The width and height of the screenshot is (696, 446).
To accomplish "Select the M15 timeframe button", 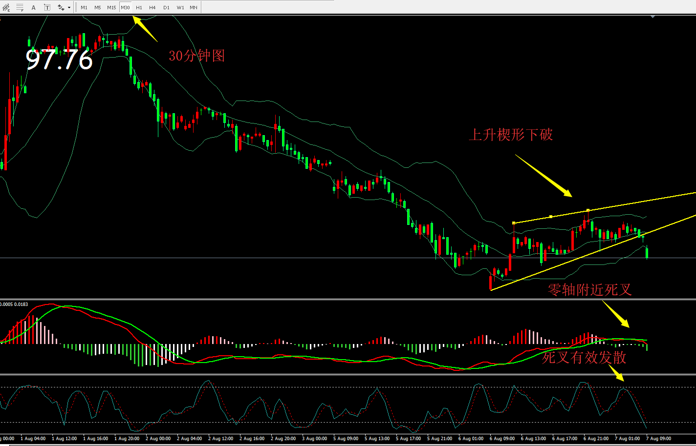I will (x=111, y=7).
